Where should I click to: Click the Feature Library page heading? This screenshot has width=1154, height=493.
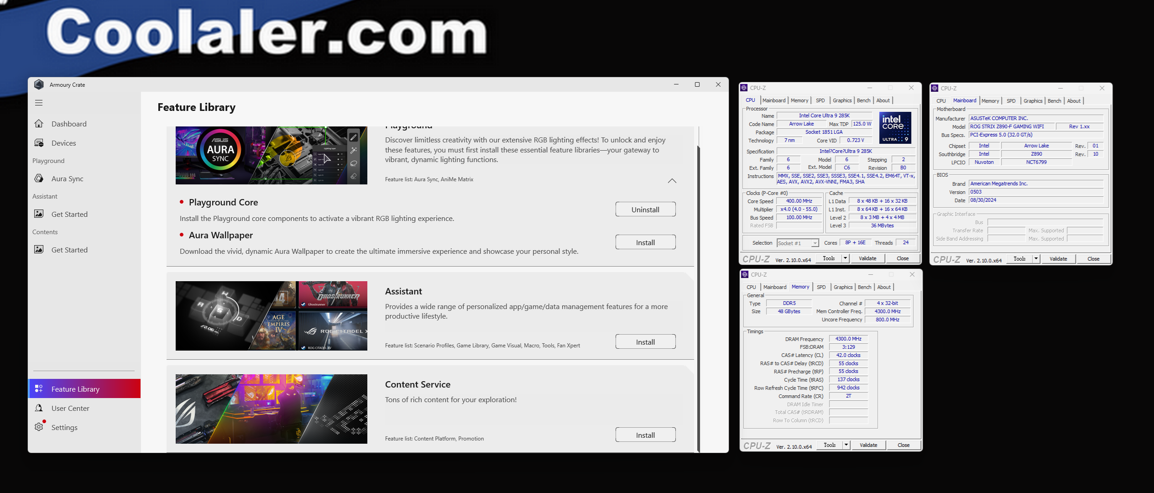[x=197, y=107]
